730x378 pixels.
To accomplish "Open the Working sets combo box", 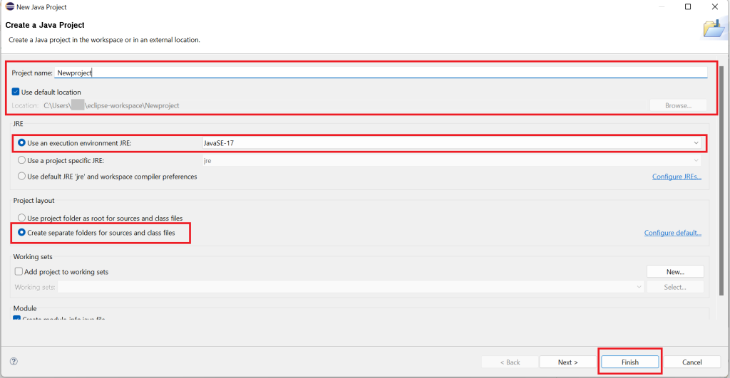I will coord(351,287).
